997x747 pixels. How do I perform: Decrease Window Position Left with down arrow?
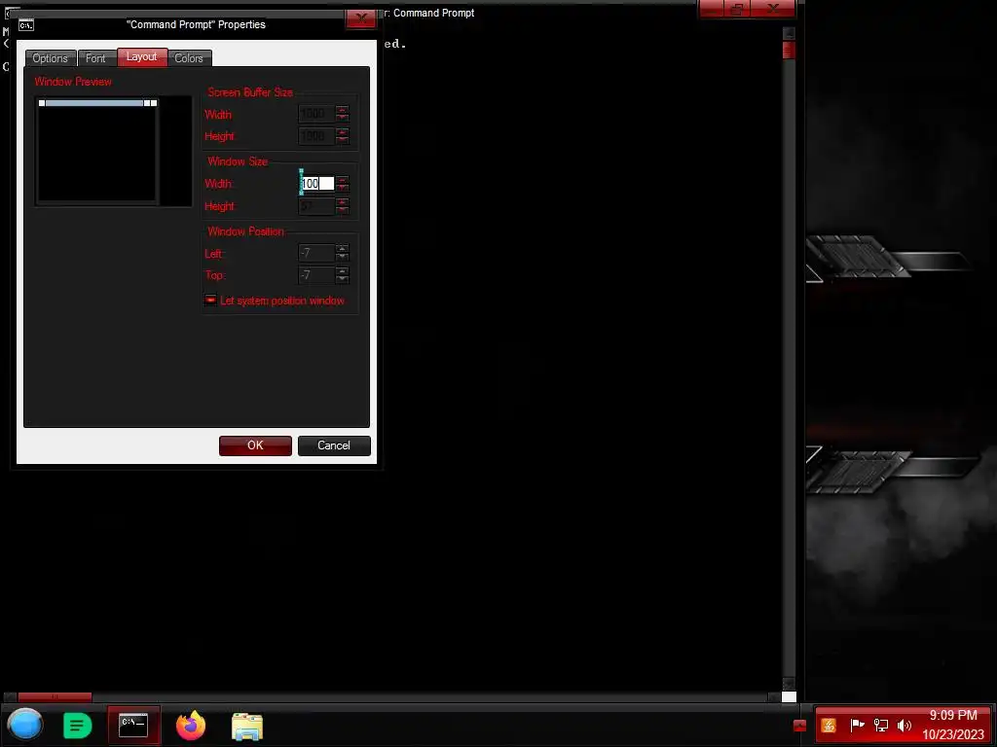coord(342,257)
